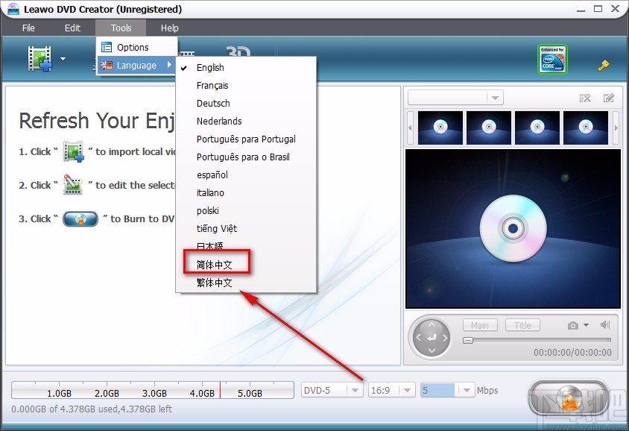Open the Help menu
Screen dimensions: 629x431
pyautogui.click(x=169, y=28)
